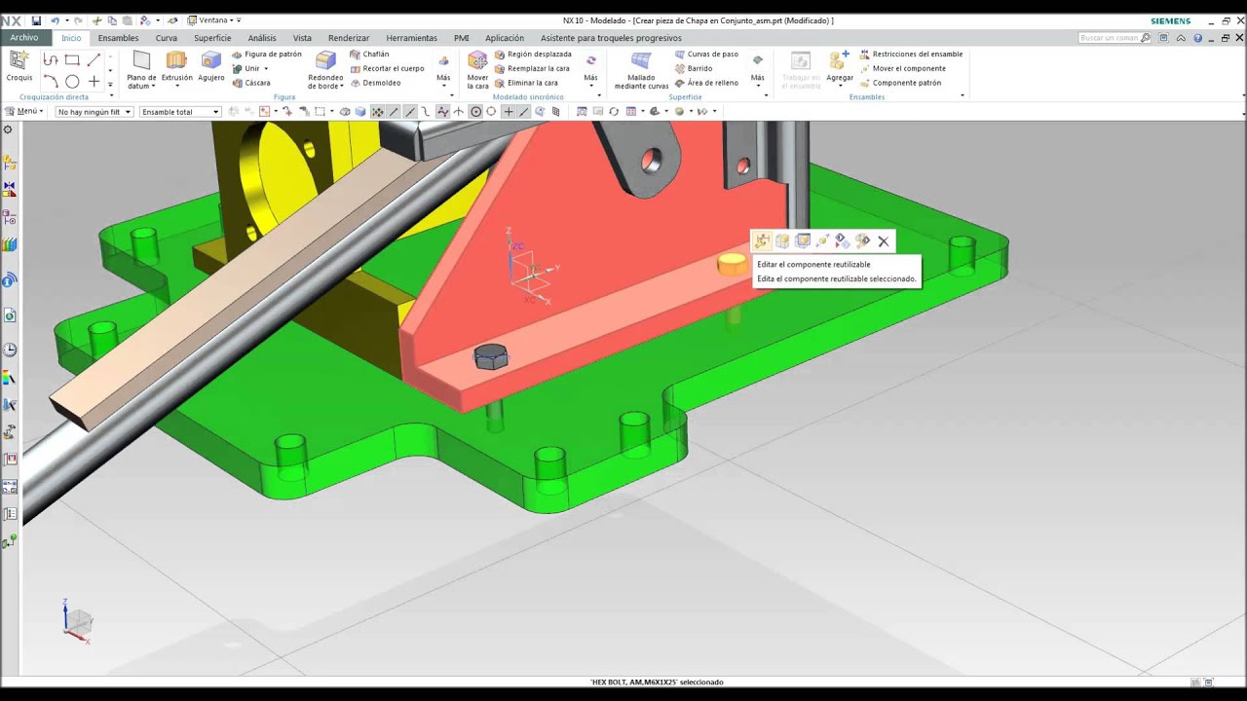
Task: Click the Eliminar la cara button
Action: [x=526, y=83]
